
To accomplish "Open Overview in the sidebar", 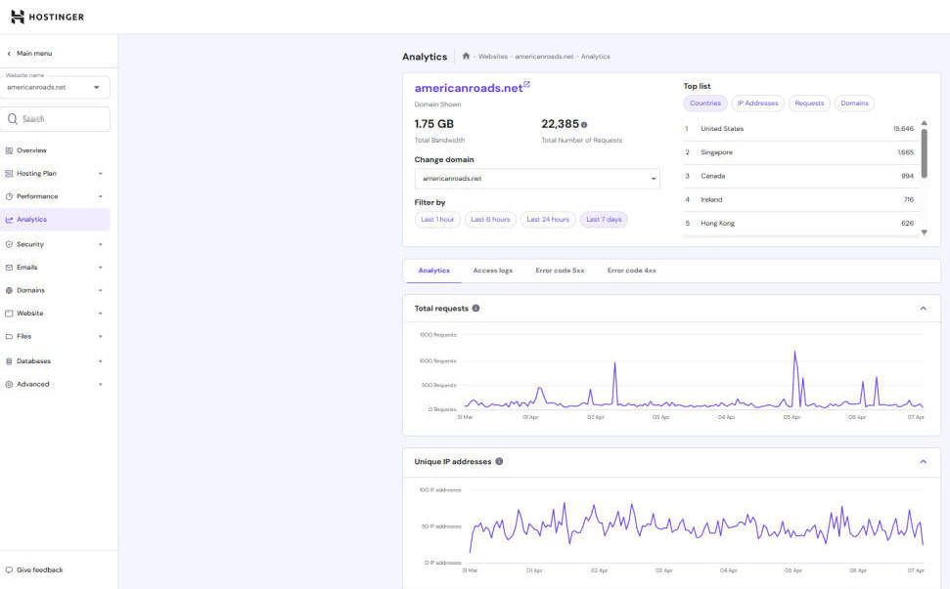I will (55, 150).
